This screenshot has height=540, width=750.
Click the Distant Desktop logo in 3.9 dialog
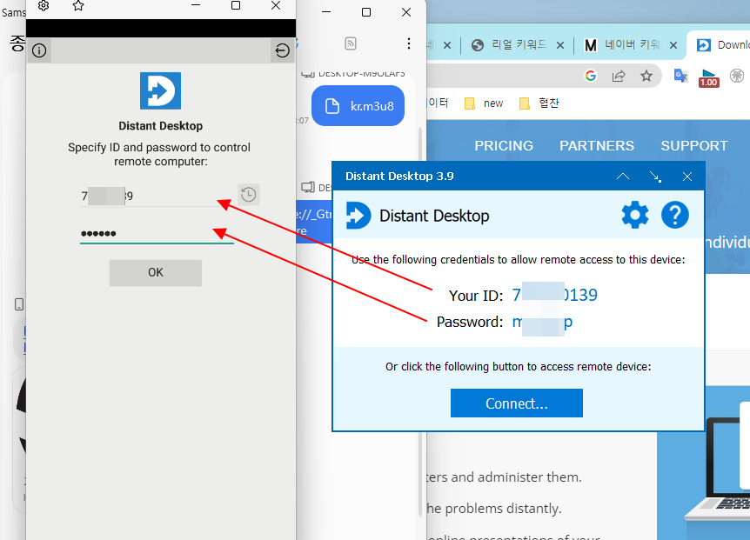click(358, 215)
